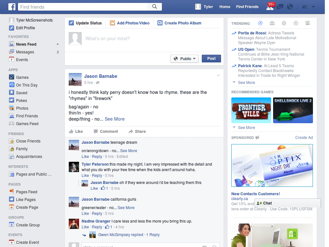Open the Patrick Kane trending topic
The width and height of the screenshot is (329, 247).
pyautogui.click(x=250, y=66)
